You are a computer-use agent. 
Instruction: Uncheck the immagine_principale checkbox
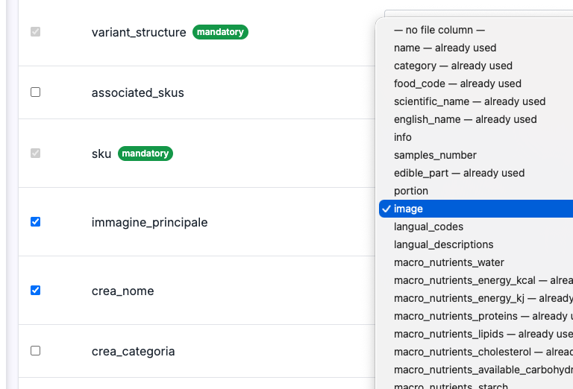tap(36, 222)
